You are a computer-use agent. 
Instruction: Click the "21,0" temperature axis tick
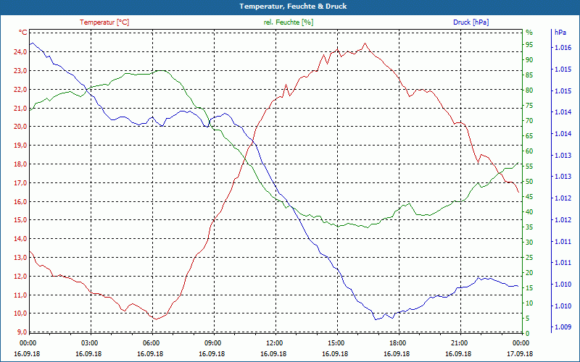tap(20, 108)
